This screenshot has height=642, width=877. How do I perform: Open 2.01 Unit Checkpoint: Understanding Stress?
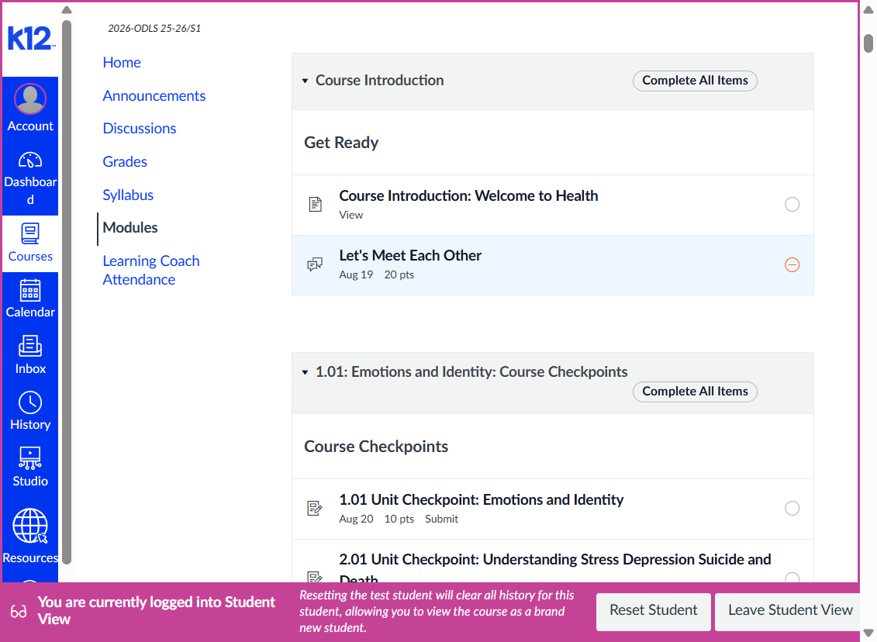(x=555, y=569)
